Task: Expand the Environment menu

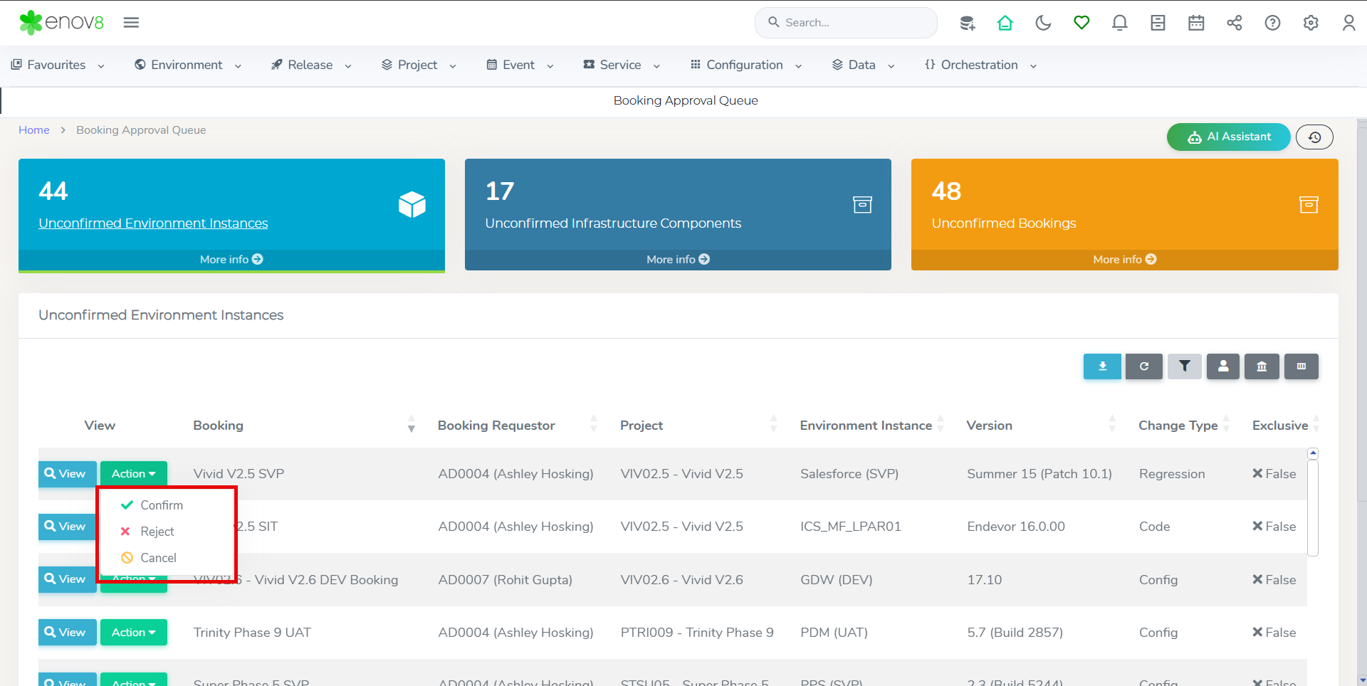Action: (x=188, y=65)
